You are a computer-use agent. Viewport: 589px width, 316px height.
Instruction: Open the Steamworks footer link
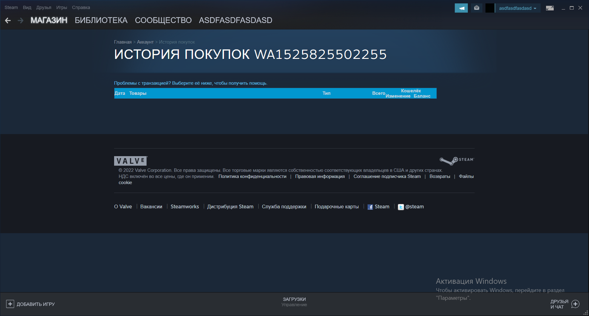pyautogui.click(x=185, y=207)
